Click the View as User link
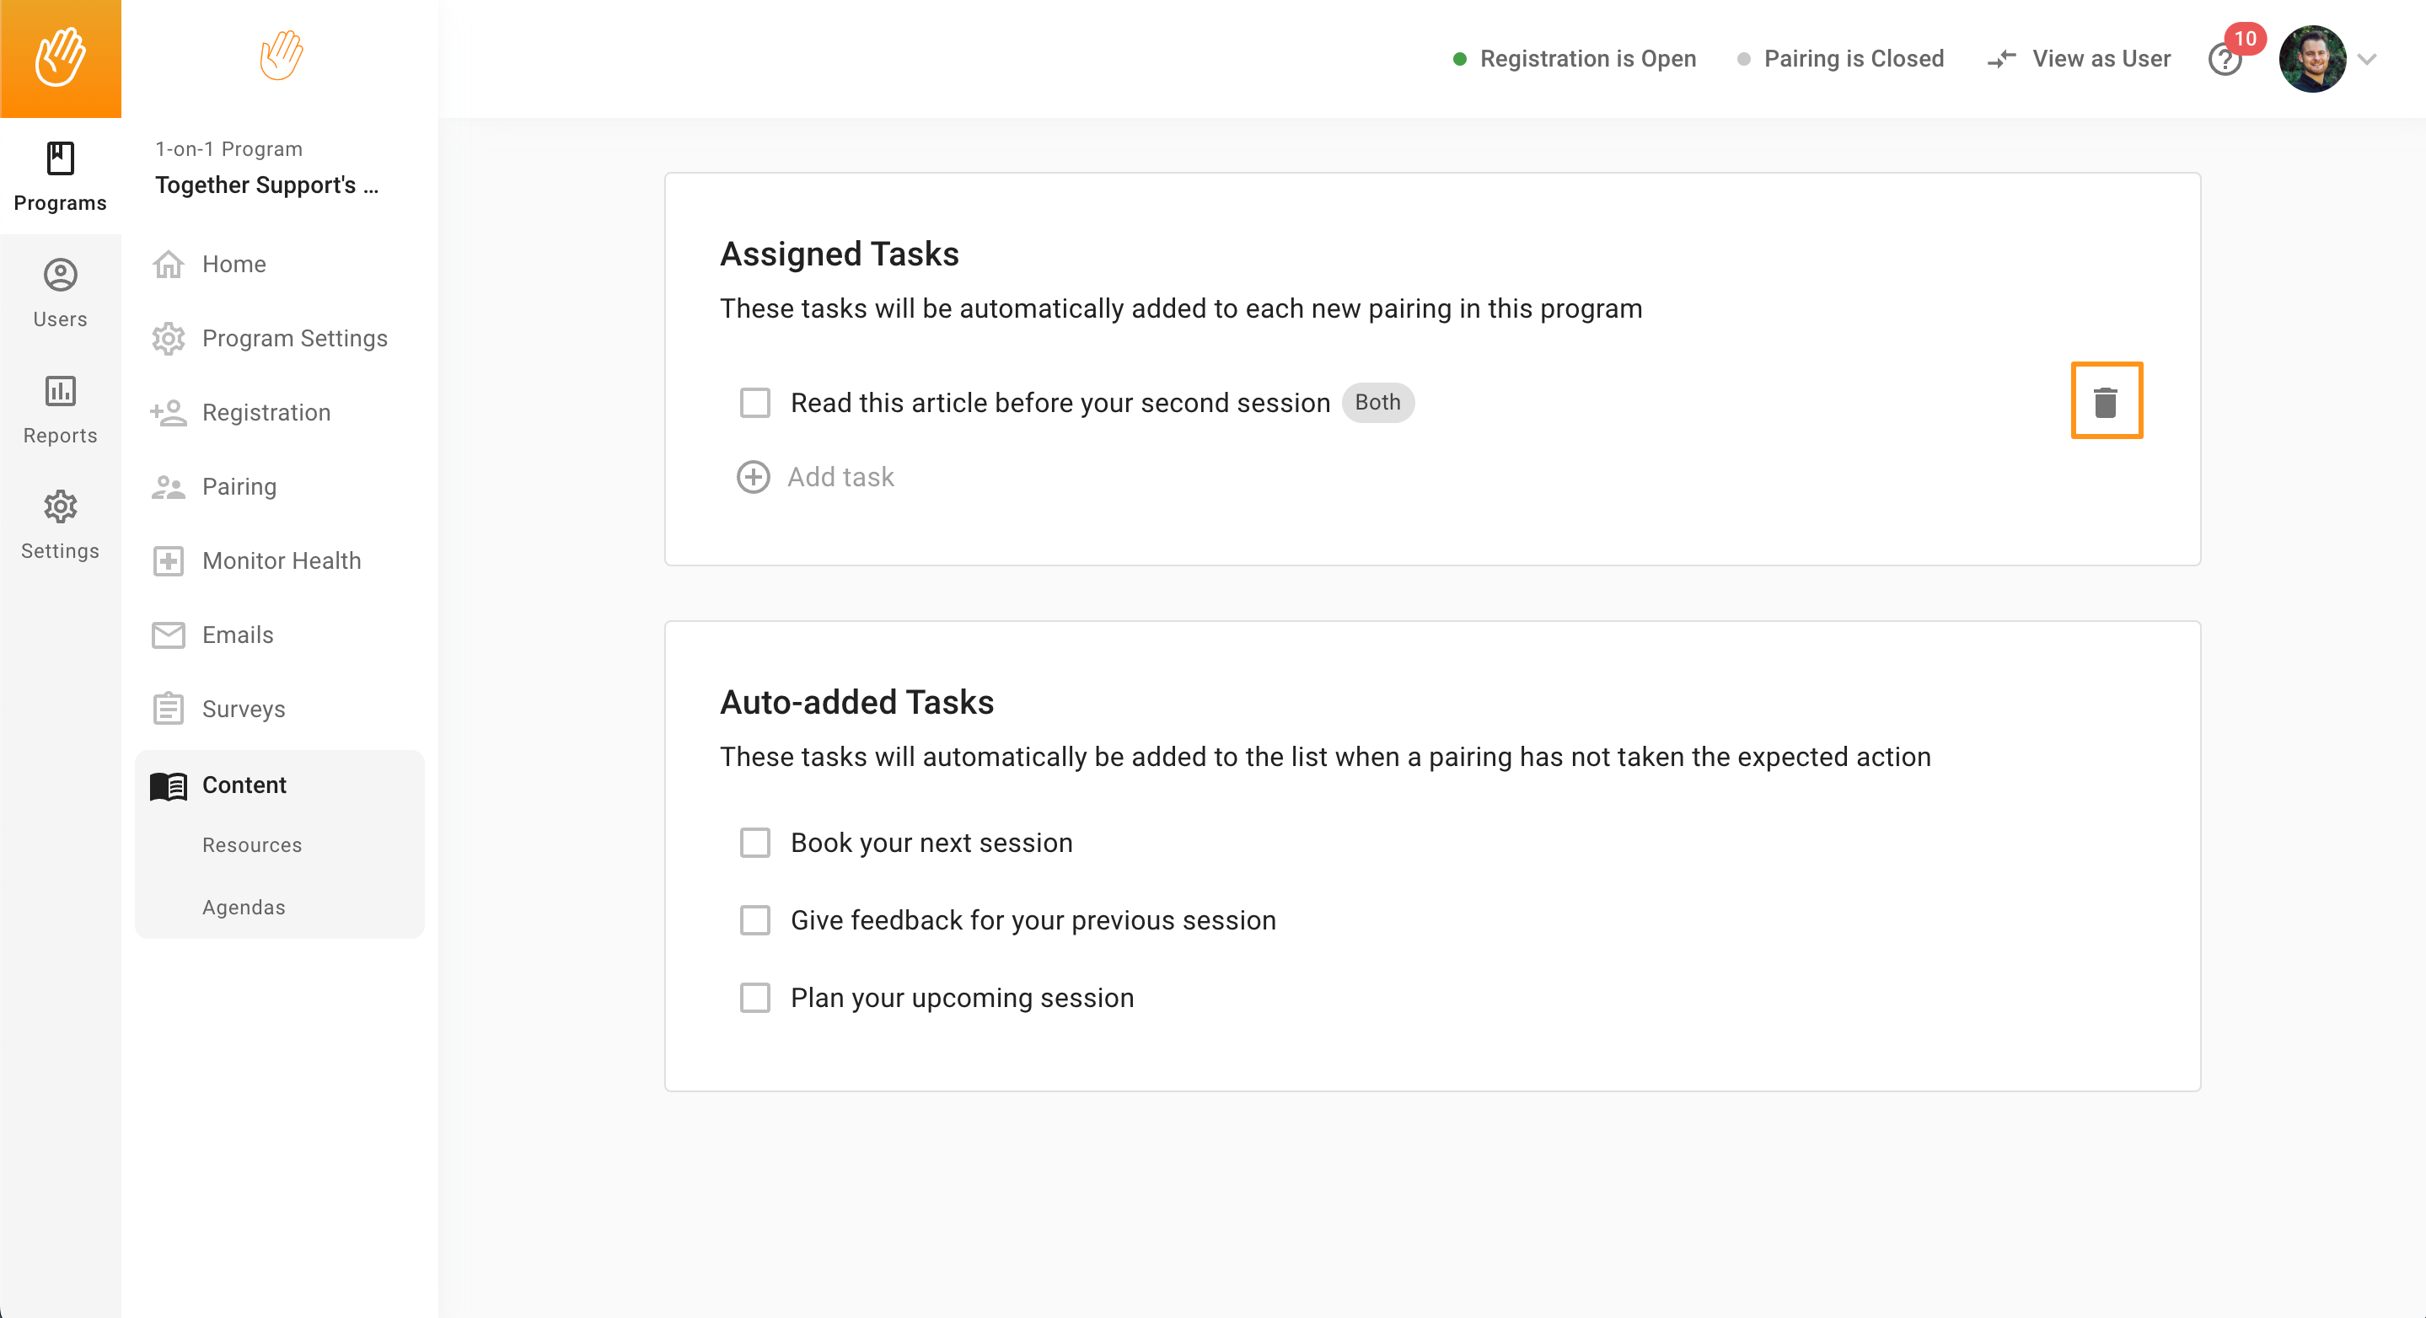Viewport: 2426px width, 1318px height. (x=2101, y=59)
